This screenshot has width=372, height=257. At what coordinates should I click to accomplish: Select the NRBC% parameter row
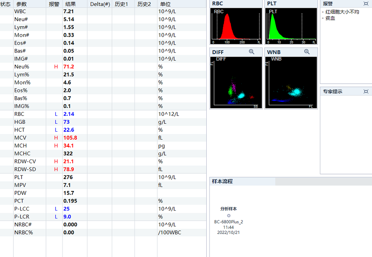[x=23, y=232]
